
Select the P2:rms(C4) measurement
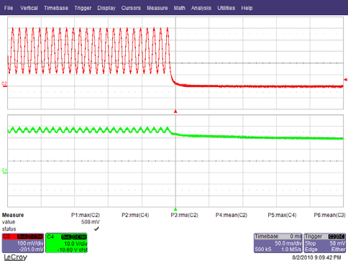click(x=135, y=215)
